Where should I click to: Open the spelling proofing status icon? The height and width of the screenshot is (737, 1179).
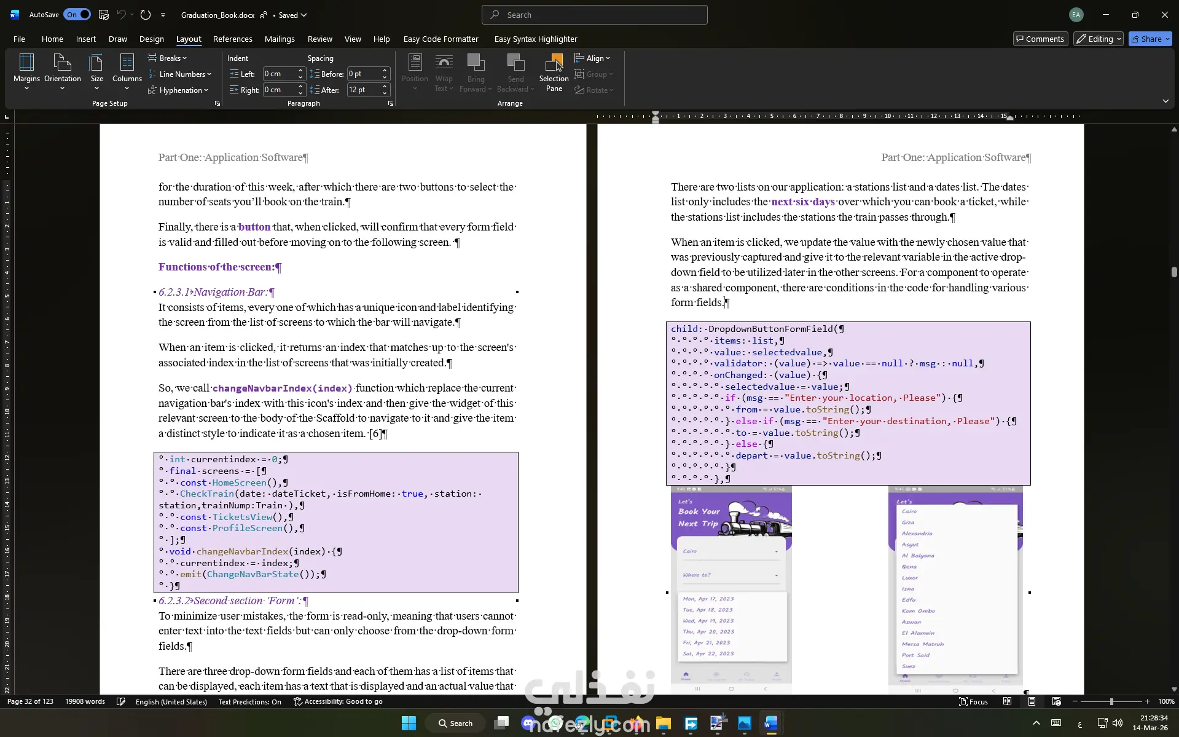pyautogui.click(x=121, y=701)
